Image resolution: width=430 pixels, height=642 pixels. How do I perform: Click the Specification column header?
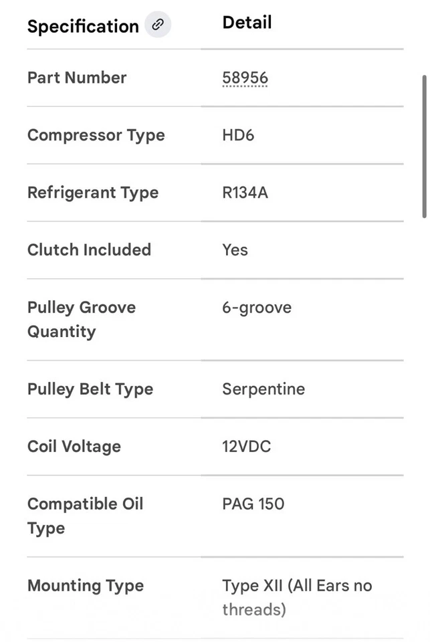(x=83, y=26)
